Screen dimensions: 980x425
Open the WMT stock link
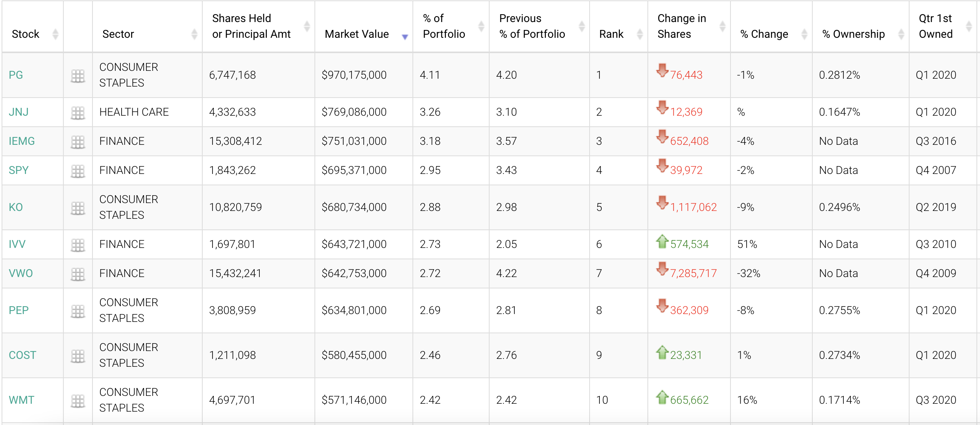tap(21, 400)
